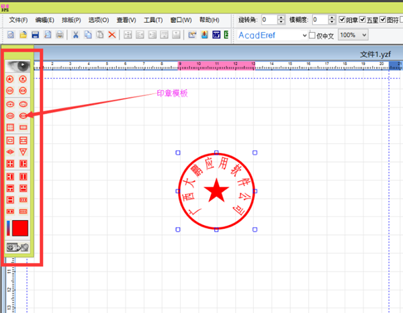Select the red star at the seal's center
403x313 pixels.
click(x=216, y=191)
